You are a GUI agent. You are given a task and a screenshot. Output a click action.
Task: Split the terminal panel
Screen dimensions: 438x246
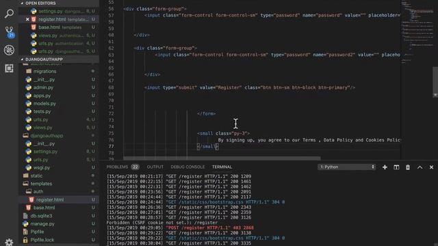[x=396, y=167]
